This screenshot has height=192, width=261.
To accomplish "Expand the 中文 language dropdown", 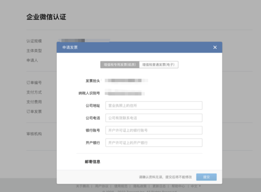I will coord(196,186).
